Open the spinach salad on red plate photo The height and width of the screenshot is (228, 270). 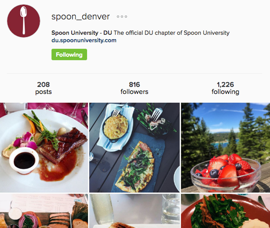click(226, 211)
